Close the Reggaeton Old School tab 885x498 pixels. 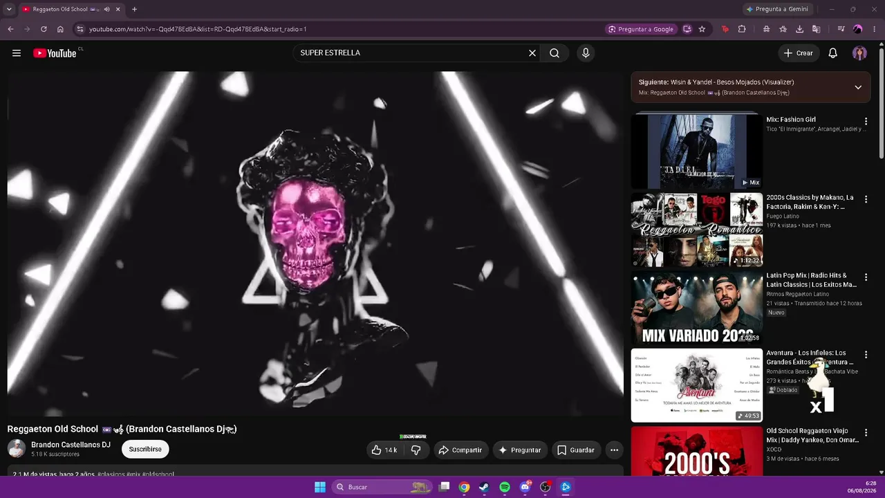(x=118, y=10)
